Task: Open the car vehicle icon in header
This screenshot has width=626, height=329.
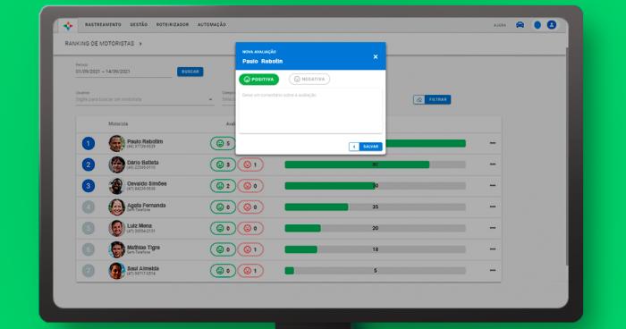Action: click(x=520, y=25)
